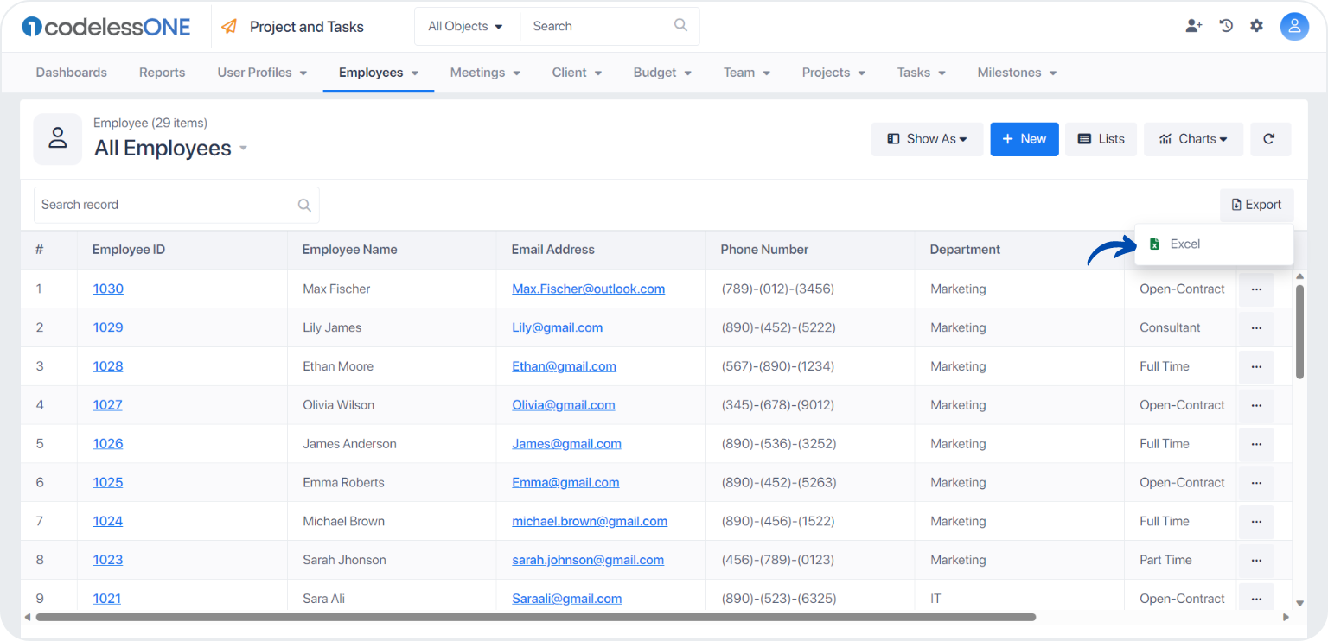The image size is (1328, 641).
Task: Click the global search magnifier icon
Action: [x=680, y=26]
